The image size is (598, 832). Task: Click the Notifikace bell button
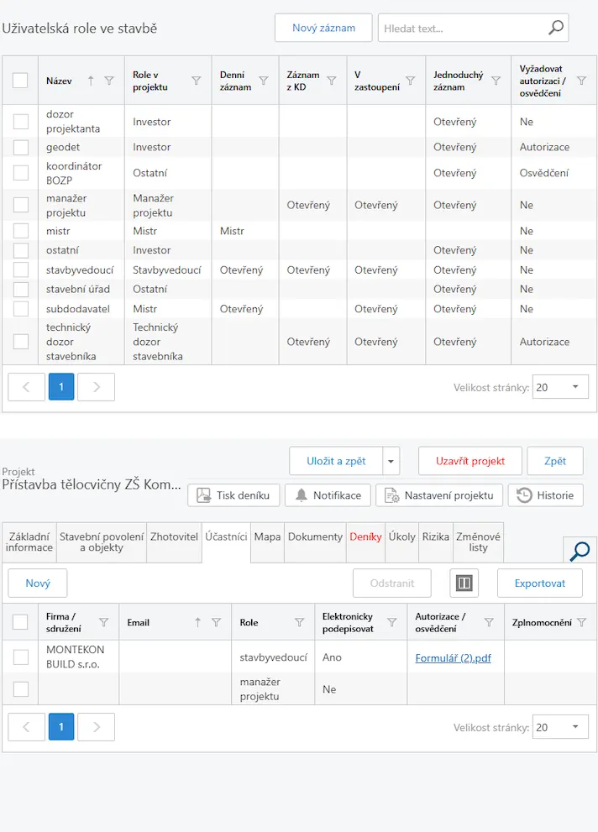point(328,495)
